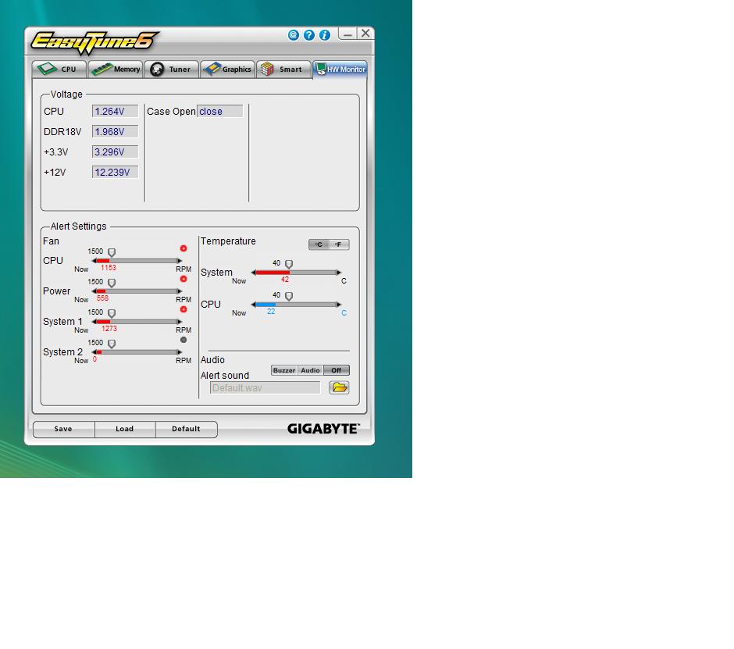734x649 pixels.
Task: Click right arrow of CPU temperature slider
Action: pyautogui.click(x=339, y=305)
